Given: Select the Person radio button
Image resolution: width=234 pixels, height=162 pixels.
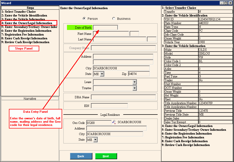Looking at the screenshot, I should 84,19.
